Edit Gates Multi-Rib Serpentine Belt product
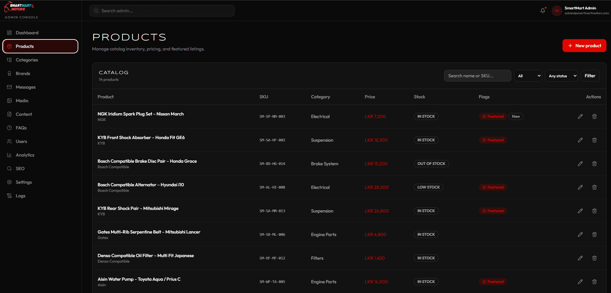This screenshot has width=611, height=293. pyautogui.click(x=580, y=234)
